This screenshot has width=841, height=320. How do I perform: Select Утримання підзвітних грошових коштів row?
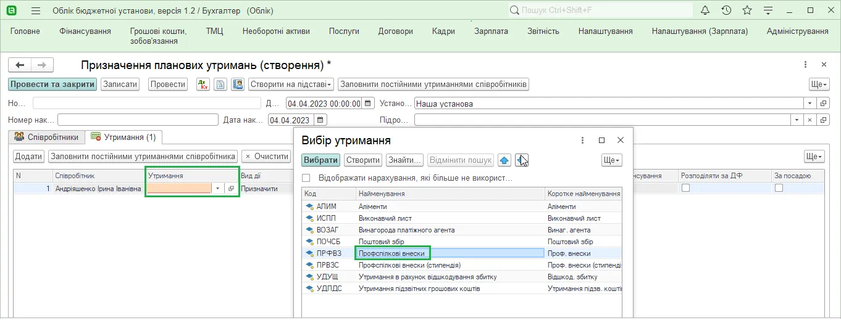[x=461, y=289]
